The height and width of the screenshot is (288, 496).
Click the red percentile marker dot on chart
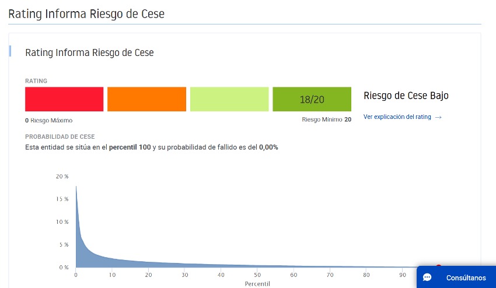438,266
